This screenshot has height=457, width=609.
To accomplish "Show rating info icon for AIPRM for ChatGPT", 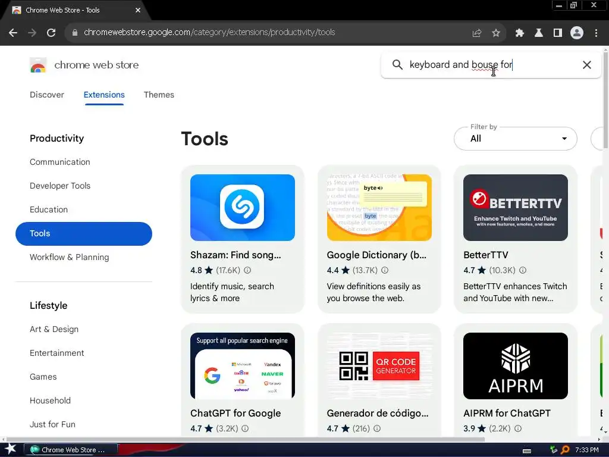I will 518,428.
